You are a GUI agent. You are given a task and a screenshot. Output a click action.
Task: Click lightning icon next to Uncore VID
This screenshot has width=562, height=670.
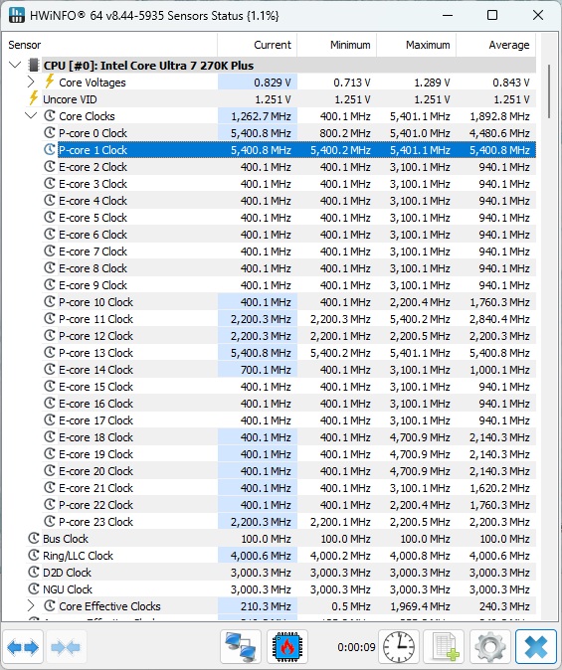click(x=34, y=98)
